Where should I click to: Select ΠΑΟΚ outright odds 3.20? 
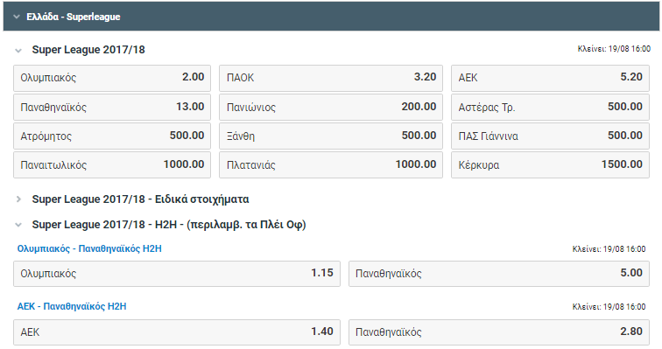point(331,78)
